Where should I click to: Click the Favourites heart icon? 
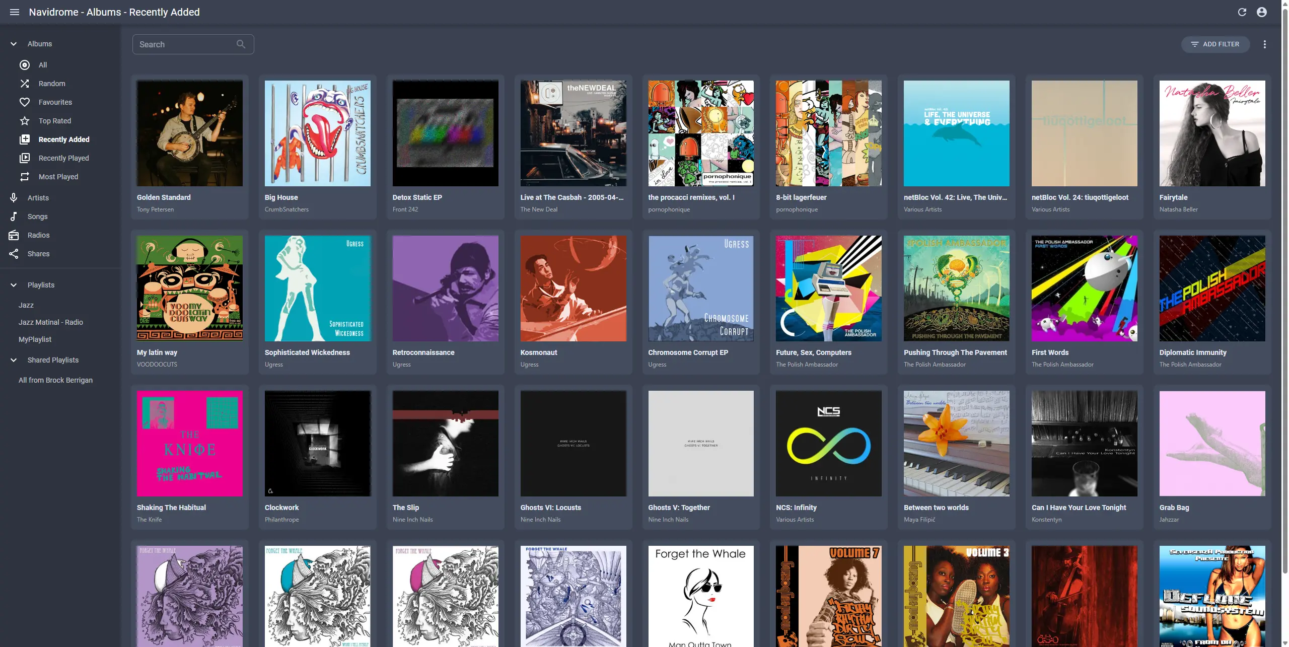click(x=25, y=102)
